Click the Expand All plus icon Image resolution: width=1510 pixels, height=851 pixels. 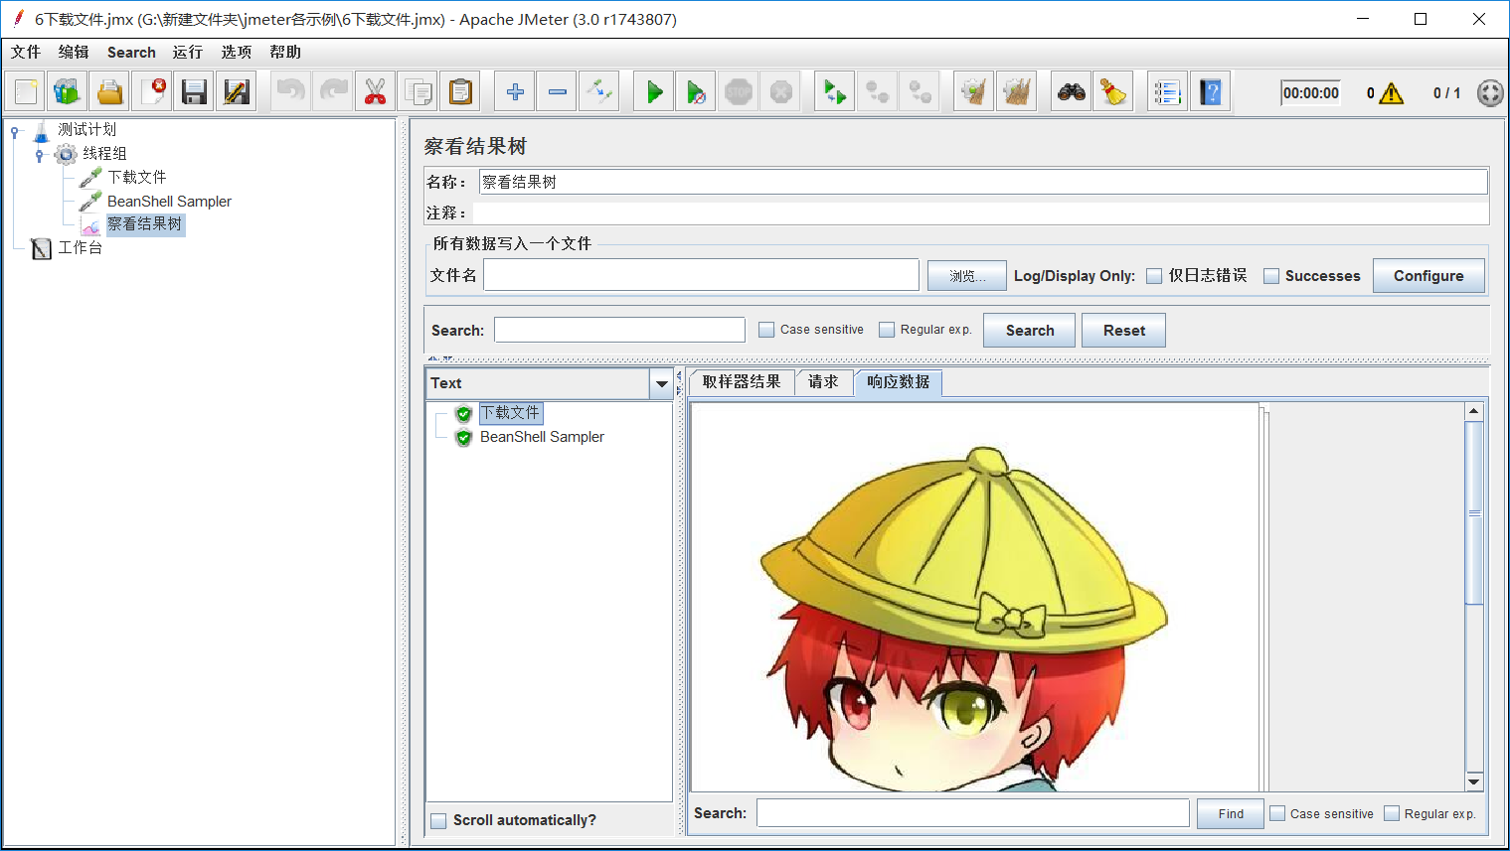pyautogui.click(x=515, y=92)
